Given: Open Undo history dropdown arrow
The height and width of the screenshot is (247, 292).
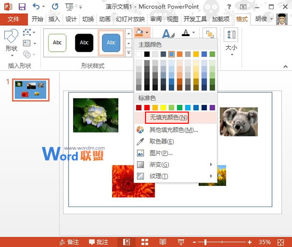Looking at the screenshot, I should 44,7.
